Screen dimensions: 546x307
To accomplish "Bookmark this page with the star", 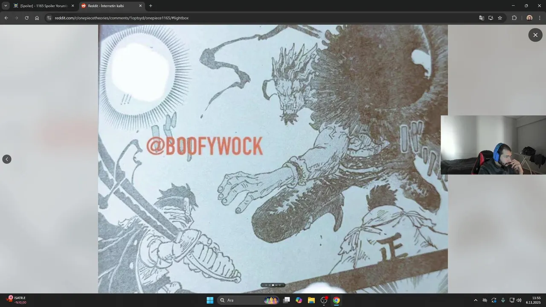I will tap(500, 18).
